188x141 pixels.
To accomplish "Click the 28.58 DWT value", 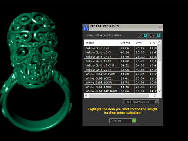I will (x=140, y=87).
